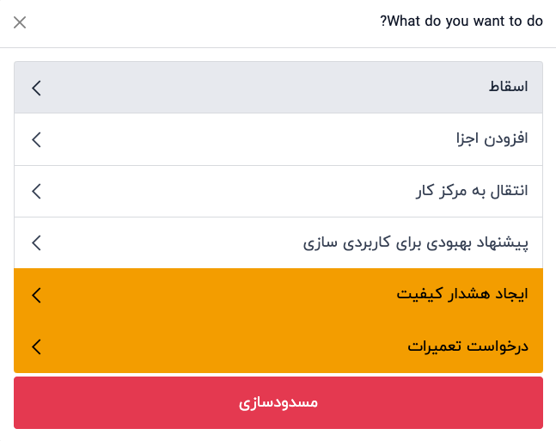Click the chevron arrow beside افزودن اجزا
The width and height of the screenshot is (556, 441).
tap(36, 139)
